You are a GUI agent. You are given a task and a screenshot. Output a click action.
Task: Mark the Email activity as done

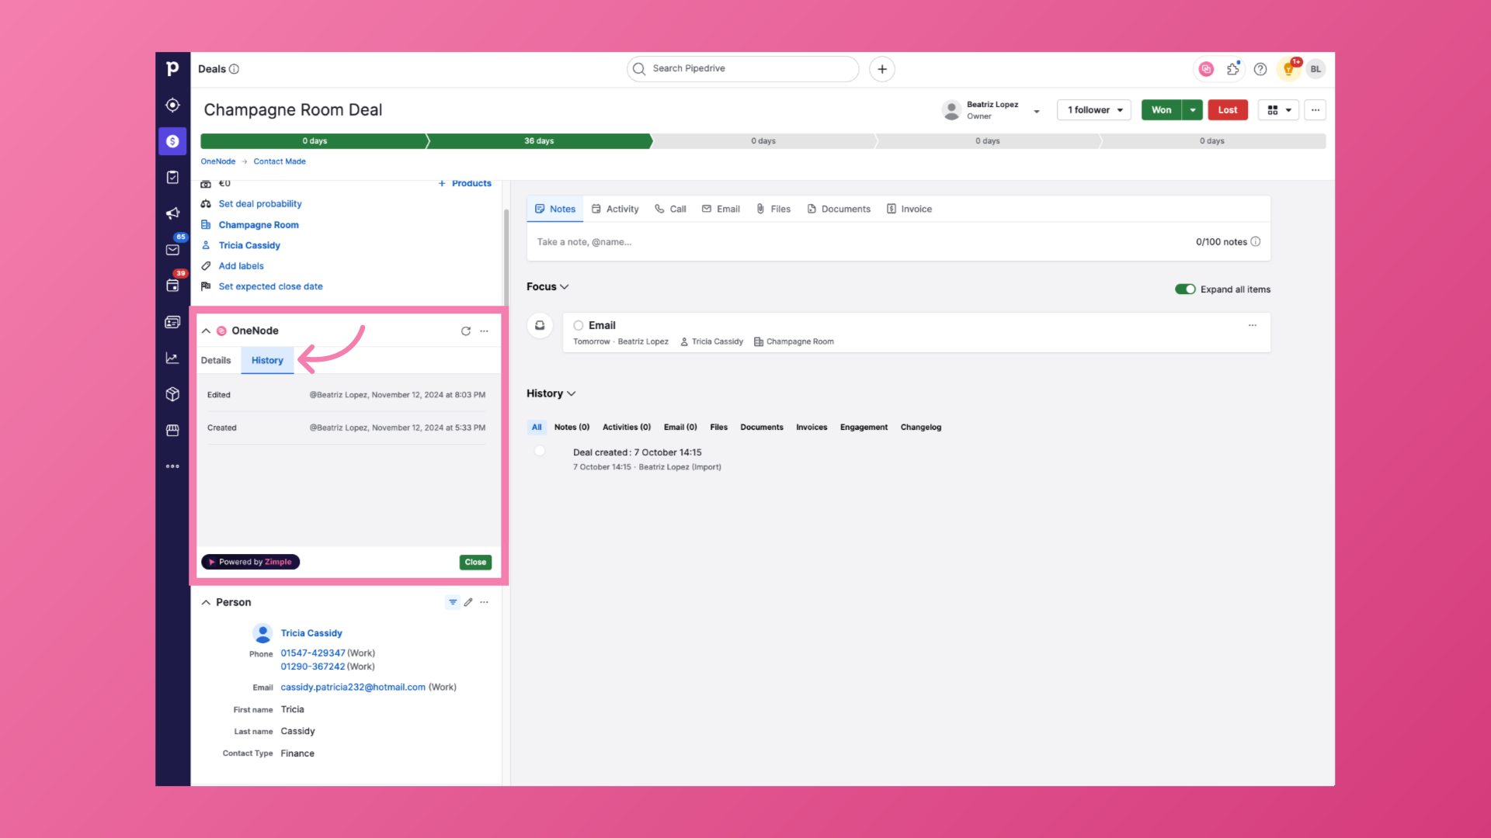point(579,326)
